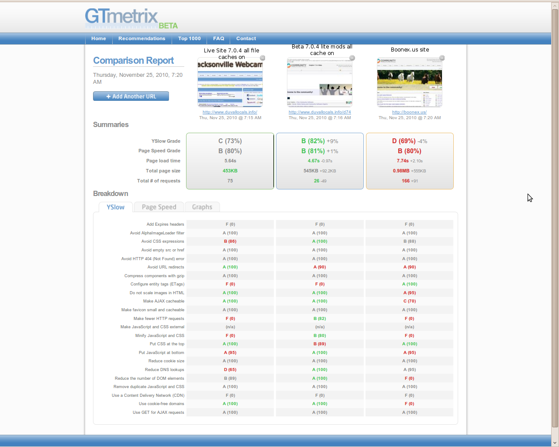Click the vertical page scrollbar
The height and width of the screenshot is (447, 559).
coord(555,218)
